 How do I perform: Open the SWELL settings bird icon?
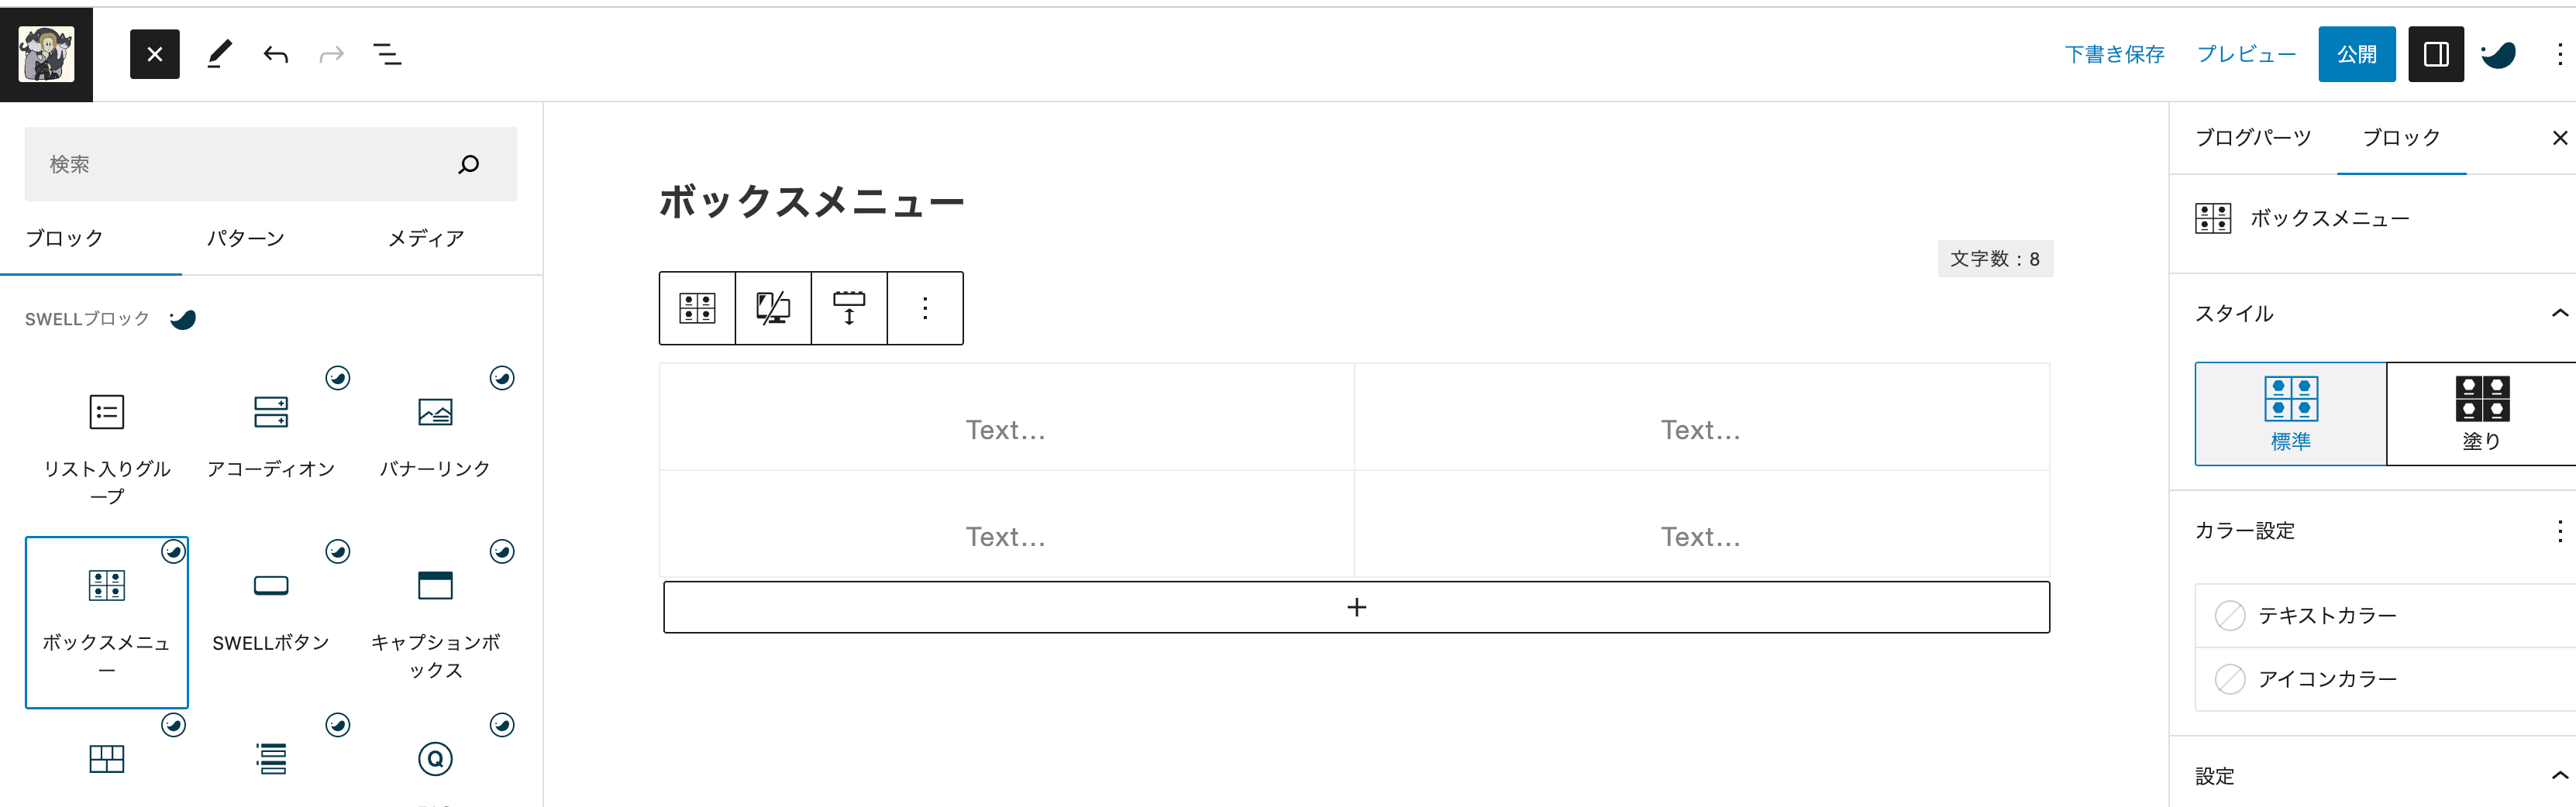point(2498,54)
